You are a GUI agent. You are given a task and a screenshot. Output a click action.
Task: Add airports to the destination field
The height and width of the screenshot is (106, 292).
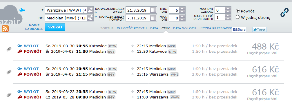tap(90, 18)
